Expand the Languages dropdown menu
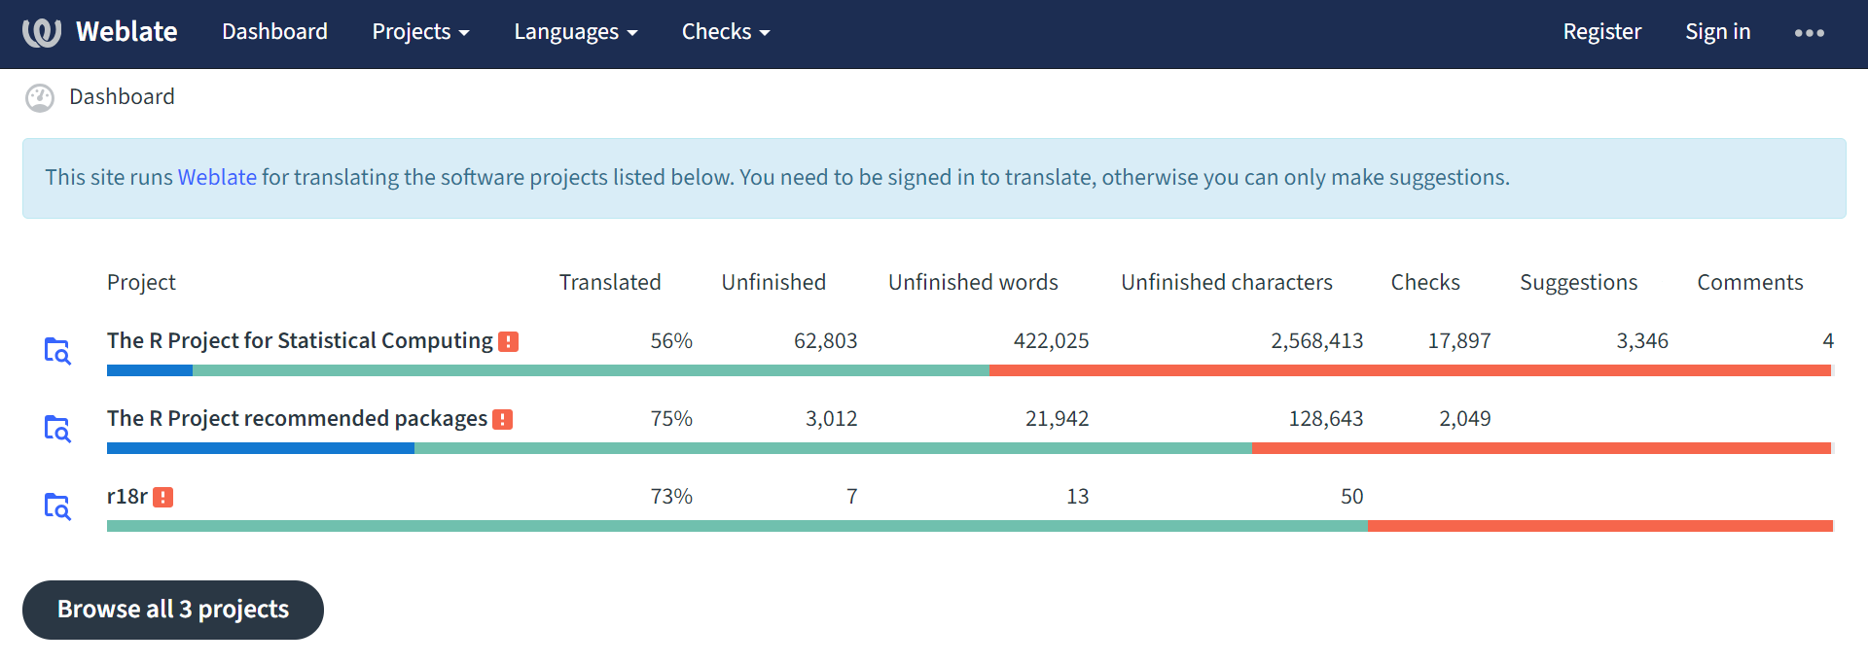1868x664 pixels. pyautogui.click(x=575, y=32)
